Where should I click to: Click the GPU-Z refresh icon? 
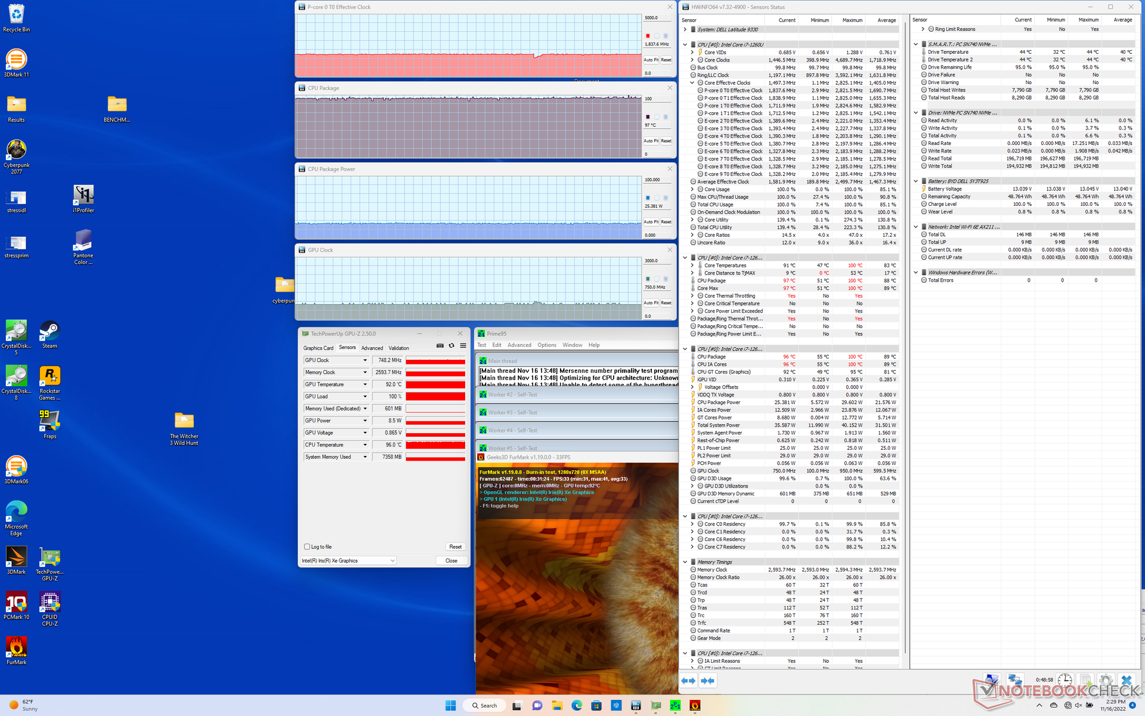tap(451, 346)
